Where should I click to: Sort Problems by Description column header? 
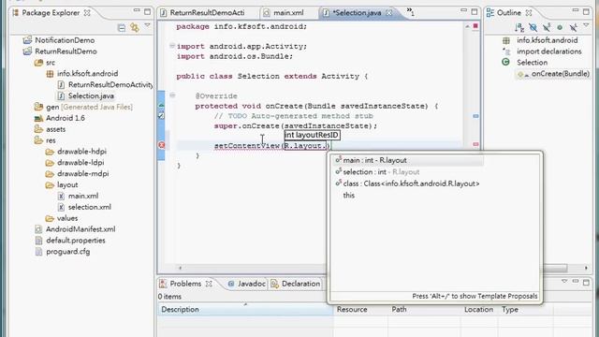[x=245, y=310]
